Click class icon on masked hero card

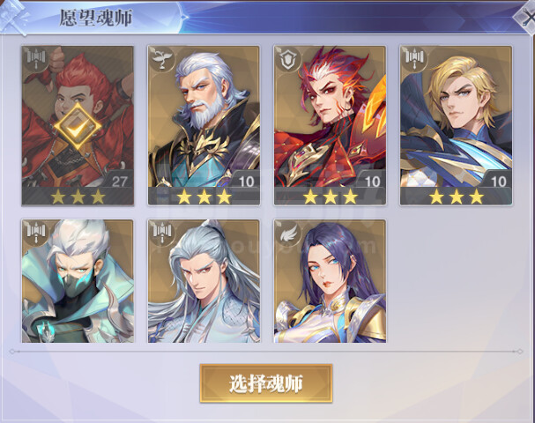[36, 232]
